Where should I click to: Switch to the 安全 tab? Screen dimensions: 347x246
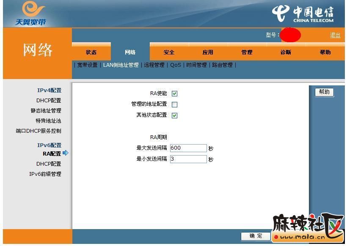169,52
